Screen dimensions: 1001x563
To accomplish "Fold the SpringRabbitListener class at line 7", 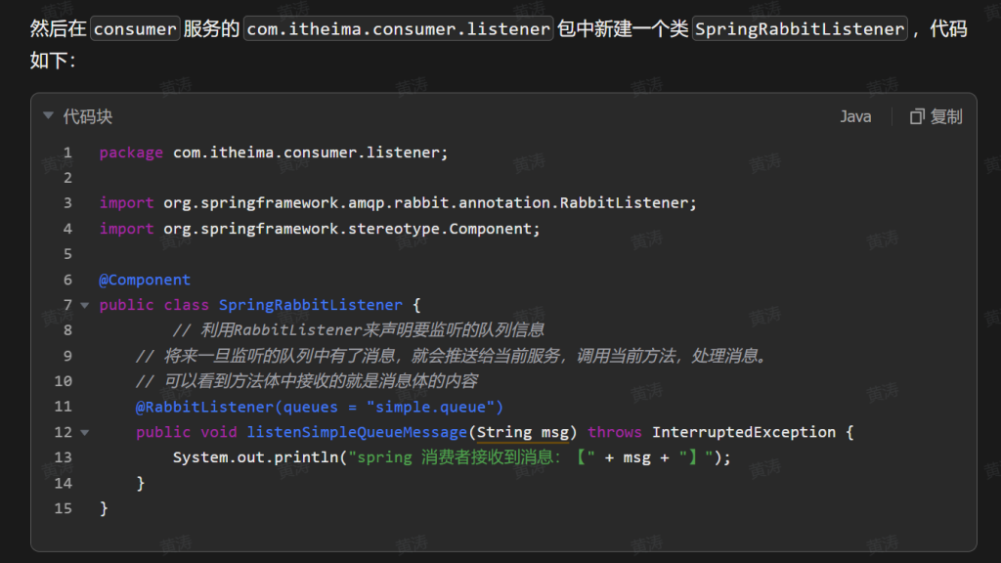I will 85,305.
